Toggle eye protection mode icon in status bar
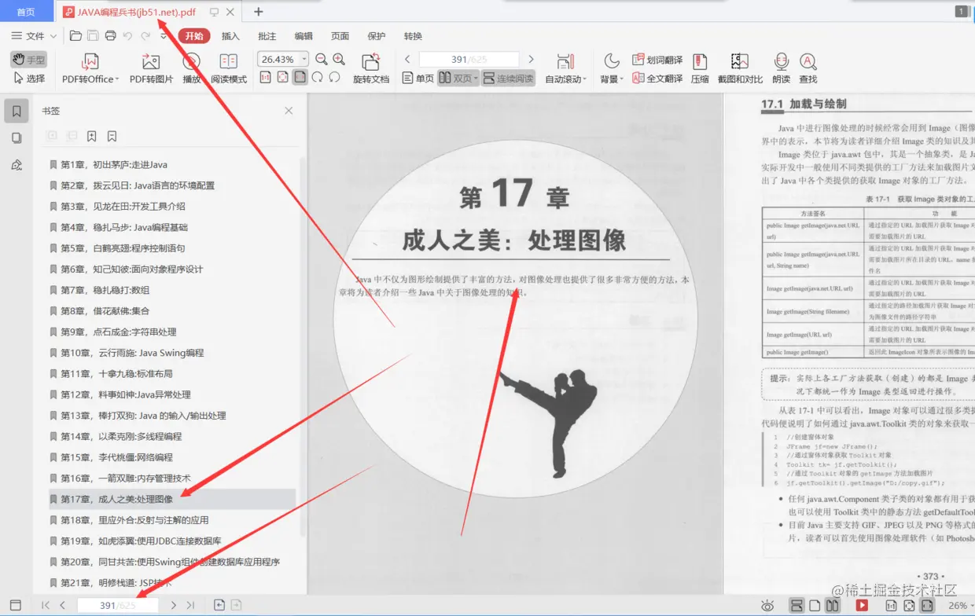Screen dimensions: 975x616 pos(768,605)
